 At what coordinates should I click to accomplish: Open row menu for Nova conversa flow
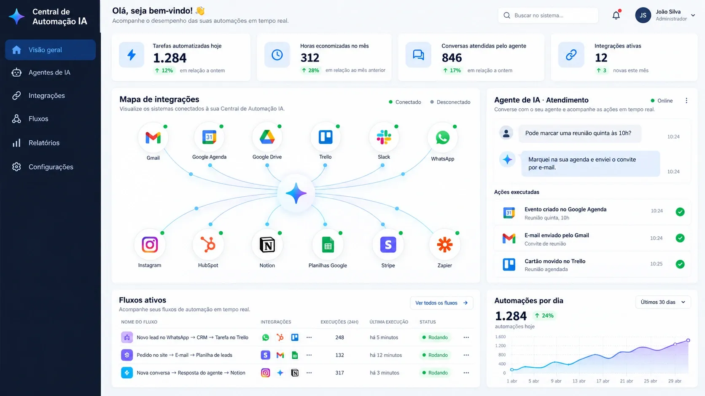click(x=466, y=373)
